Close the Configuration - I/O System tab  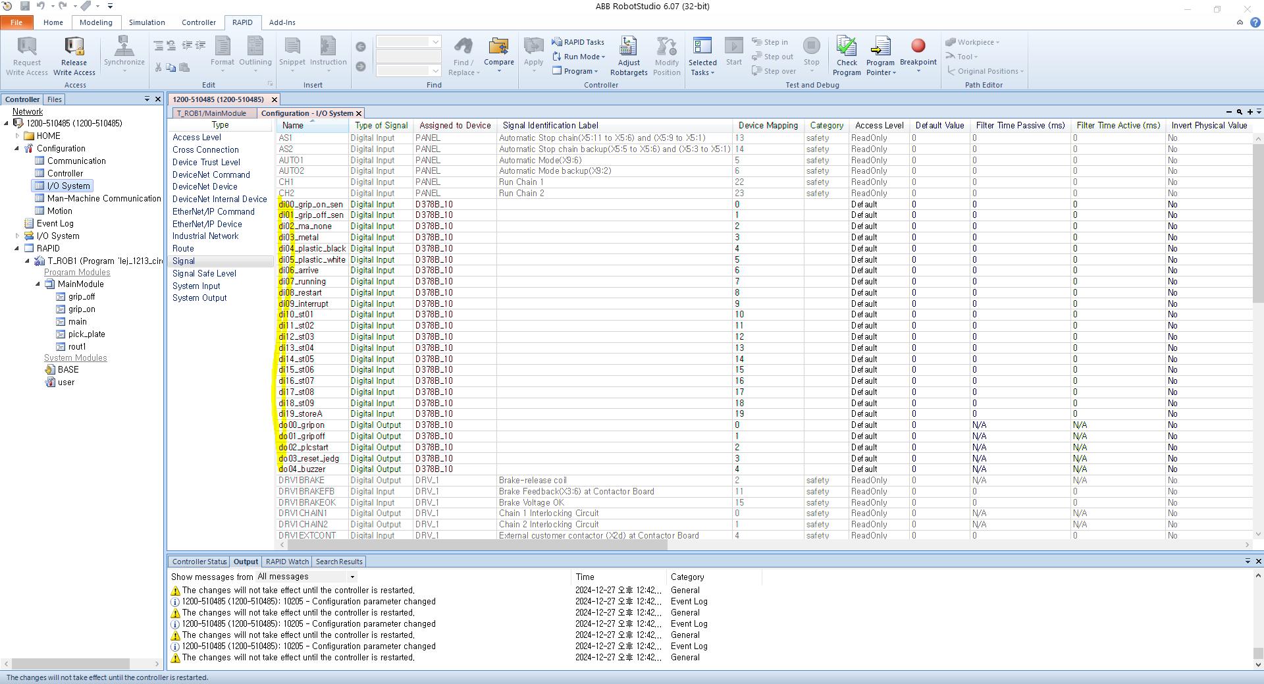point(359,113)
